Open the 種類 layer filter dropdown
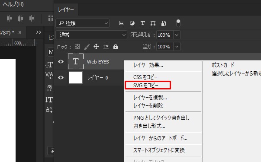The width and height of the screenshot is (261, 162). (83, 23)
